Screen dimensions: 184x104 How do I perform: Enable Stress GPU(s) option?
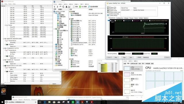110,15
